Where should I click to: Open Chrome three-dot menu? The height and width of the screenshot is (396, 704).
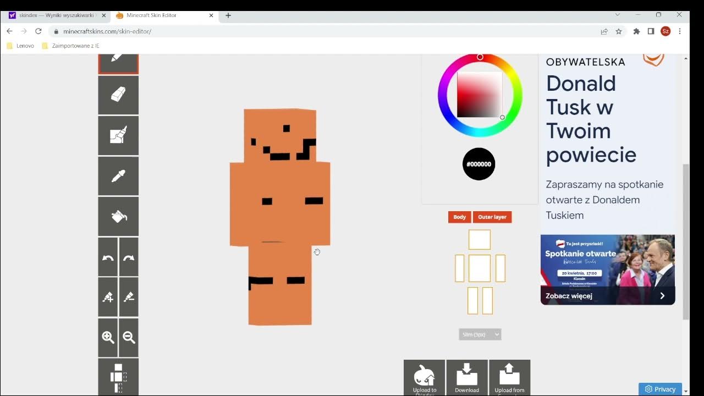tap(680, 31)
